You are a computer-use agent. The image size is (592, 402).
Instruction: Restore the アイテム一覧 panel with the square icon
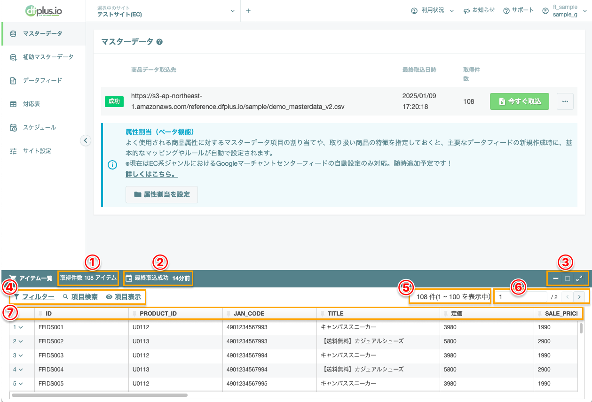pyautogui.click(x=568, y=278)
